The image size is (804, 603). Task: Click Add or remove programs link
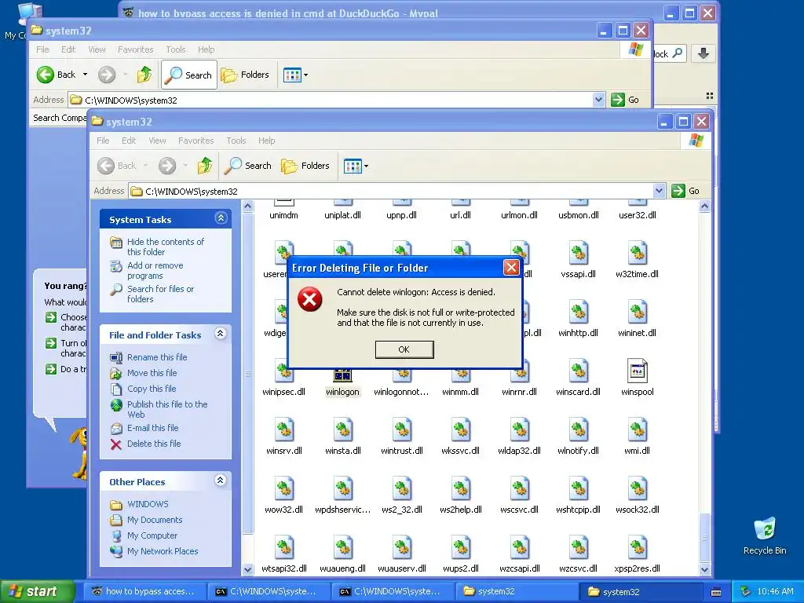tap(155, 270)
